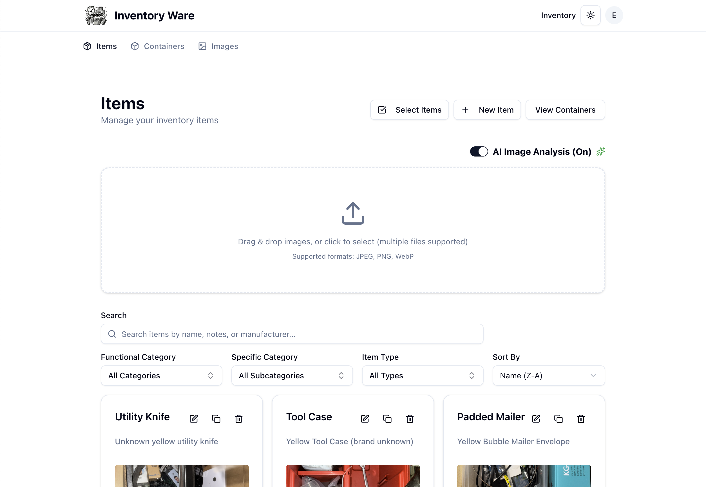706x487 pixels.
Task: Click the View Containers button
Action: [565, 110]
